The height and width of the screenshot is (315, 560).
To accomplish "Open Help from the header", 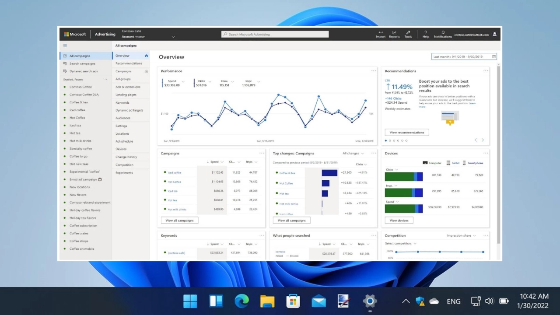I will pos(426,34).
